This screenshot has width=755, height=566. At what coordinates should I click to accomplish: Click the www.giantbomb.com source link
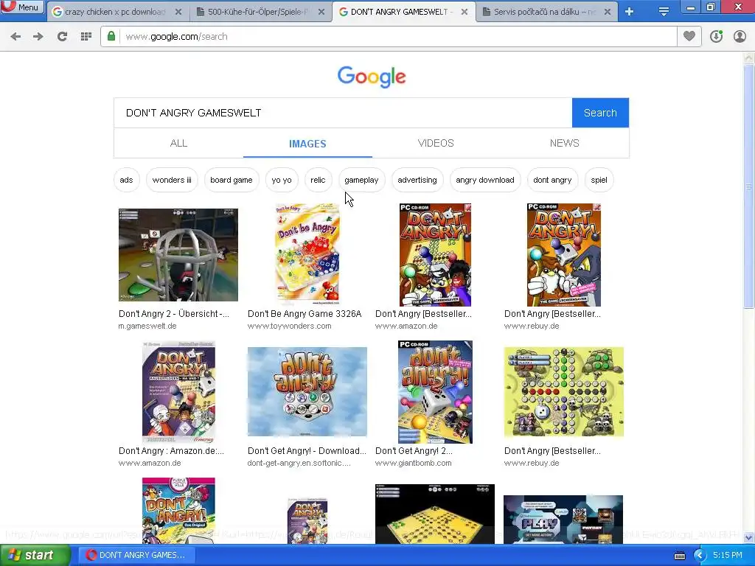413,463
